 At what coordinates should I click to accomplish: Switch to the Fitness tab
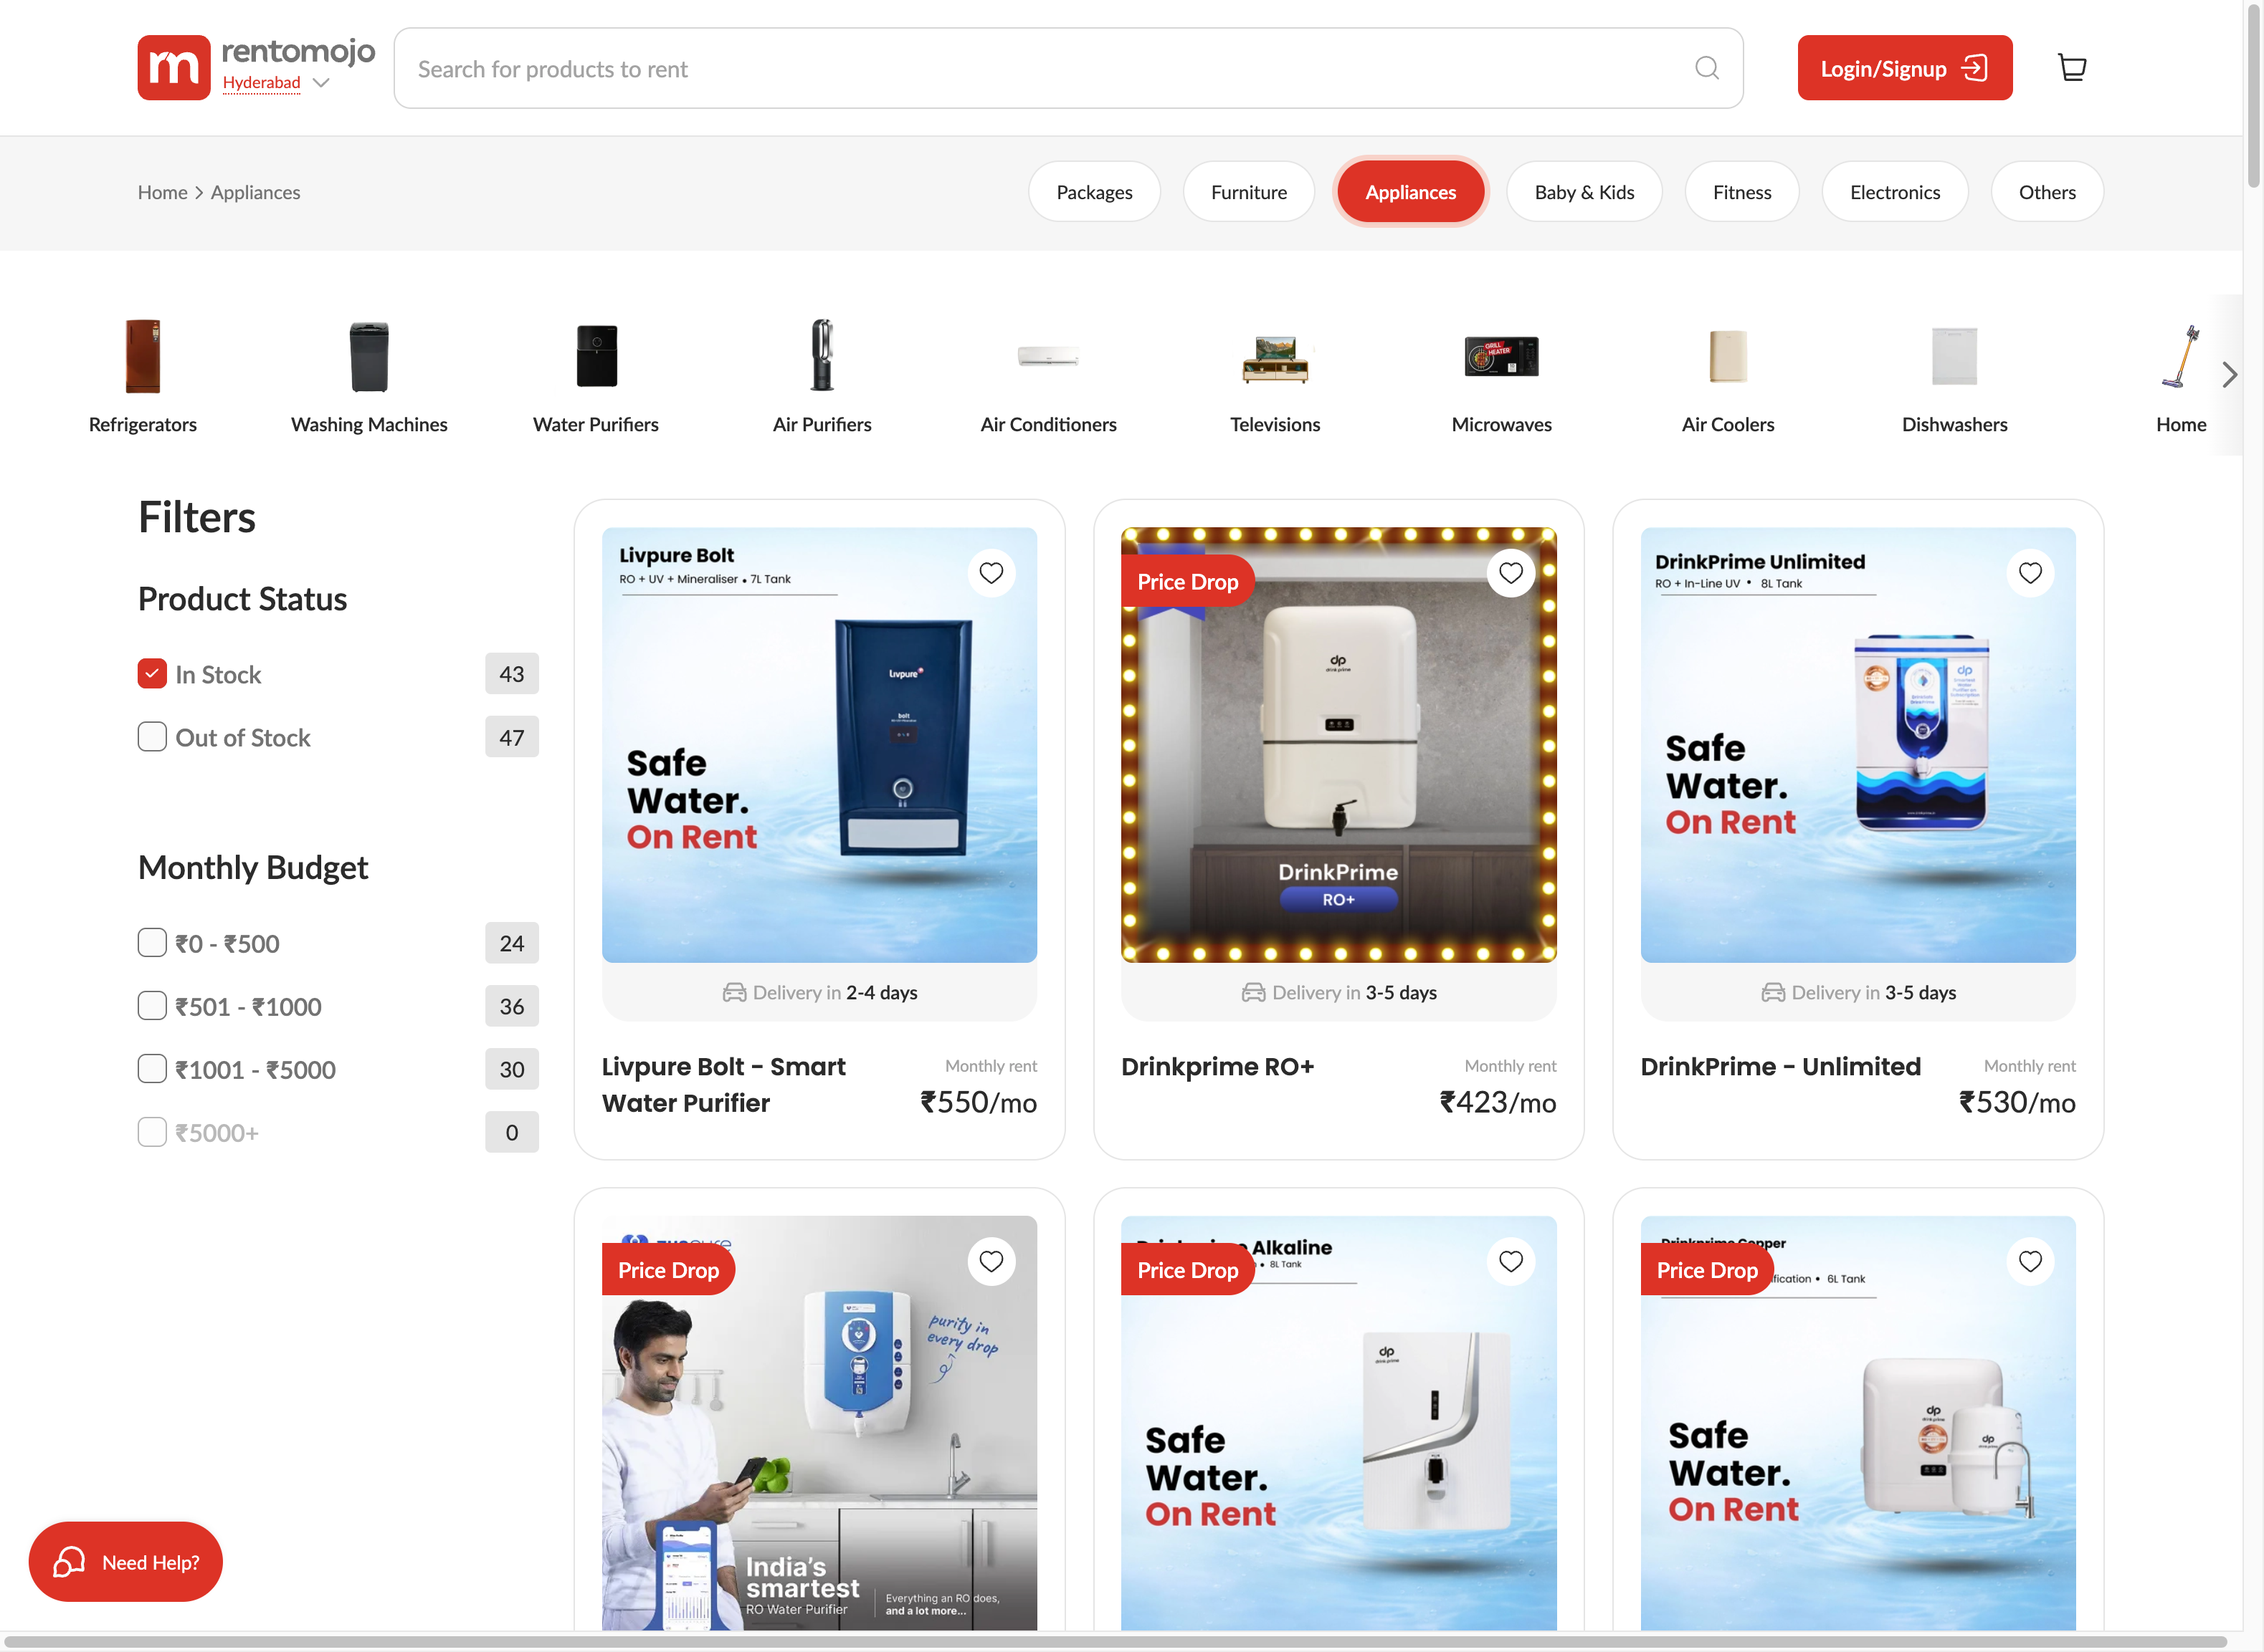[1742, 192]
